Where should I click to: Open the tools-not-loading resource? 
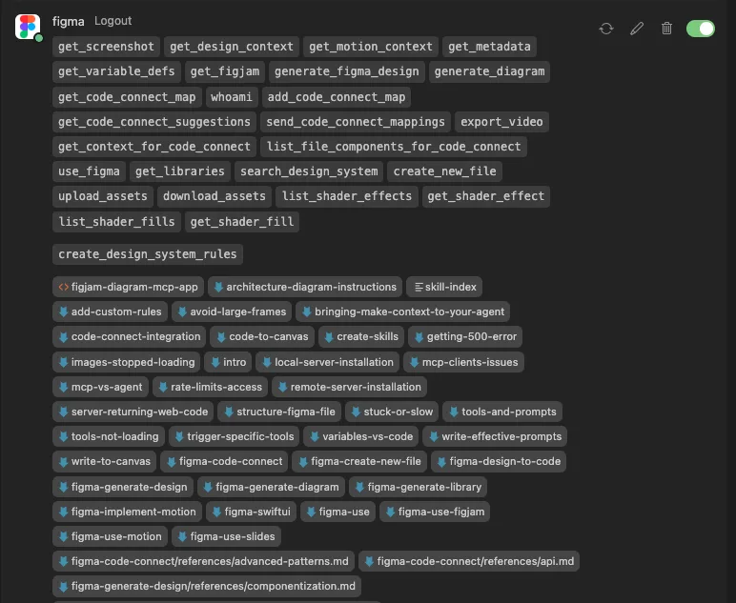[109, 437]
